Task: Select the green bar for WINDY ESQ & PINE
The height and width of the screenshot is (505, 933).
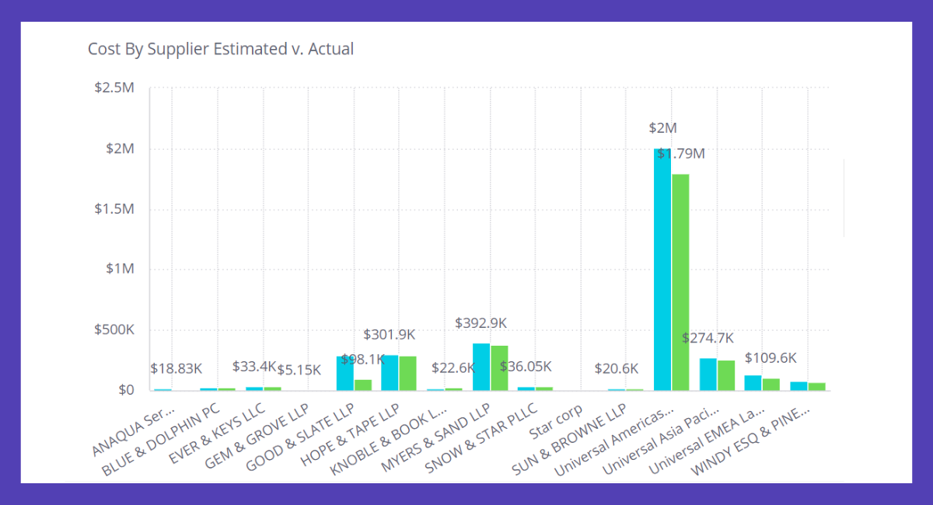Action: (x=816, y=386)
